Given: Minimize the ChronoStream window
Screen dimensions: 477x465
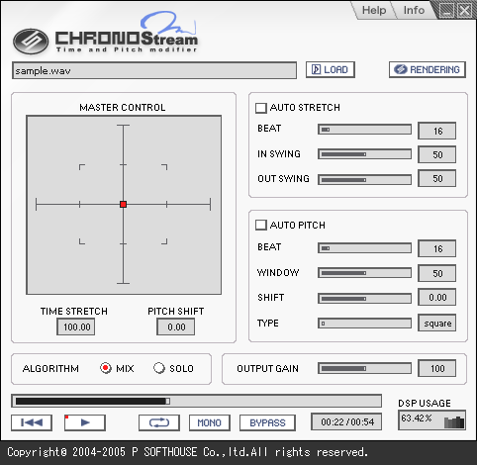Looking at the screenshot, I should 446,11.
